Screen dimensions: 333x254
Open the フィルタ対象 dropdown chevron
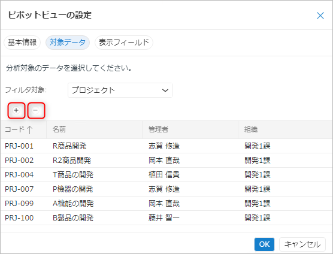point(165,90)
